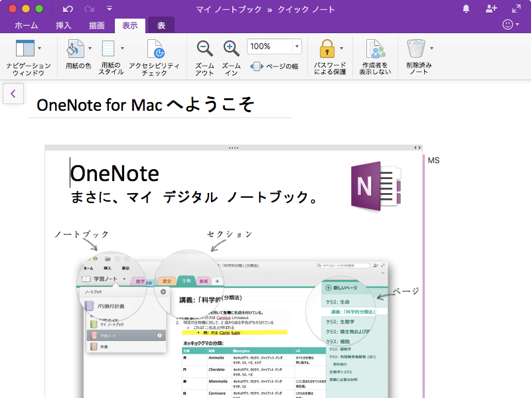Click the まさに、マイ デジタル ノートブック。 subtitle
531x398 pixels.
pos(194,197)
